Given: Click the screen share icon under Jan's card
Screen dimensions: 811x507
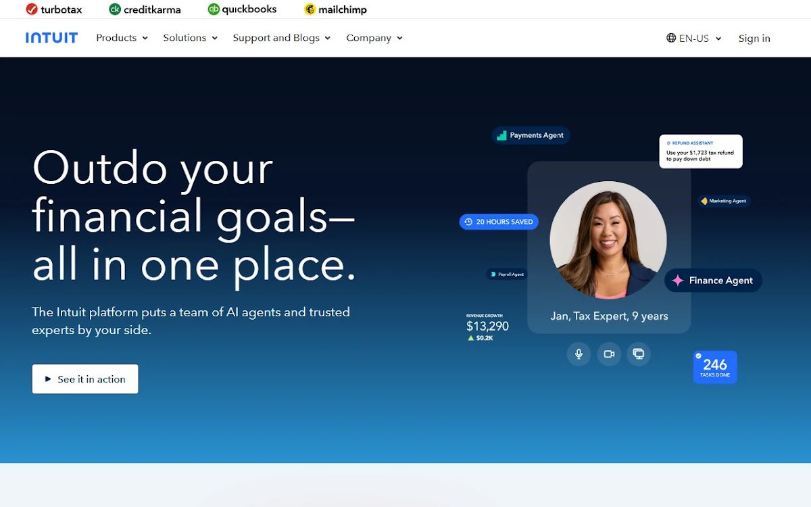Looking at the screenshot, I should pos(639,354).
